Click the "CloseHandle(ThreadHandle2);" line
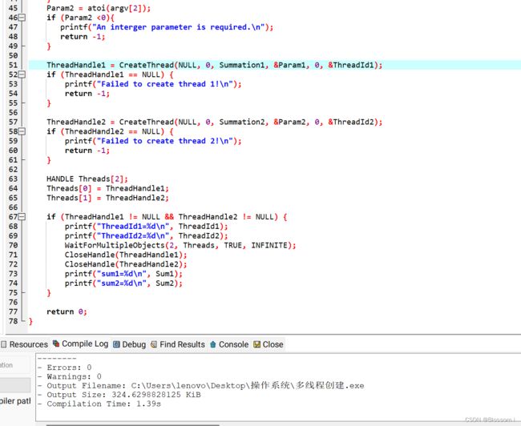Viewport: 521px width, 426px height. click(x=126, y=264)
